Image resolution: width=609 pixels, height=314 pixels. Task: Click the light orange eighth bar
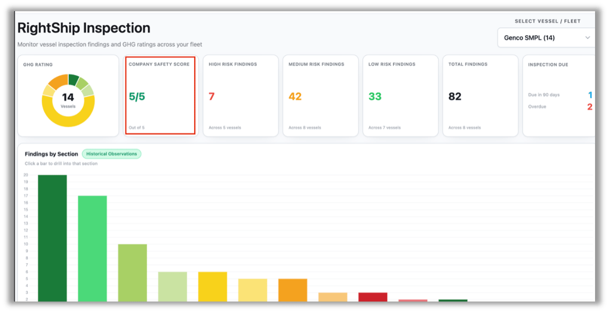[x=333, y=297]
